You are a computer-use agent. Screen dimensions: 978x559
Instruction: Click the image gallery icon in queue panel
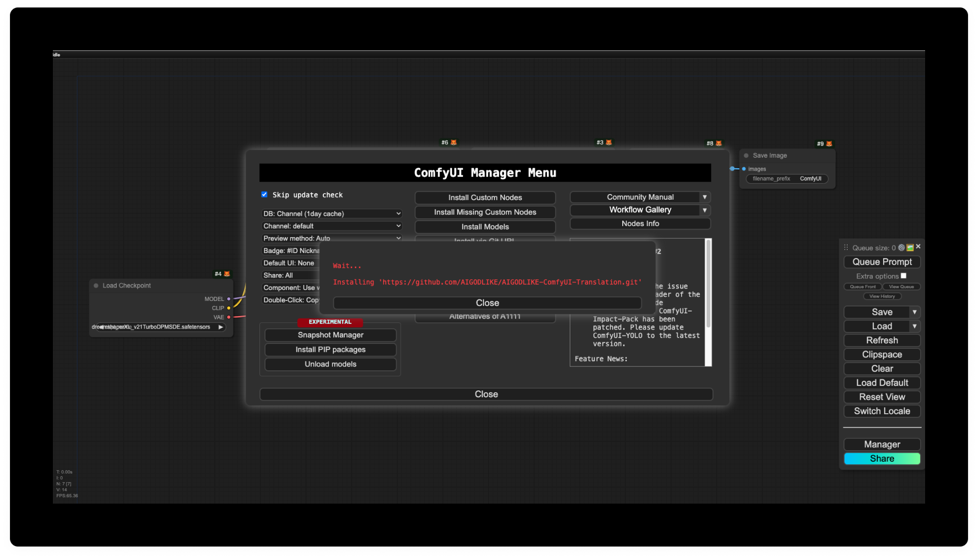point(910,248)
